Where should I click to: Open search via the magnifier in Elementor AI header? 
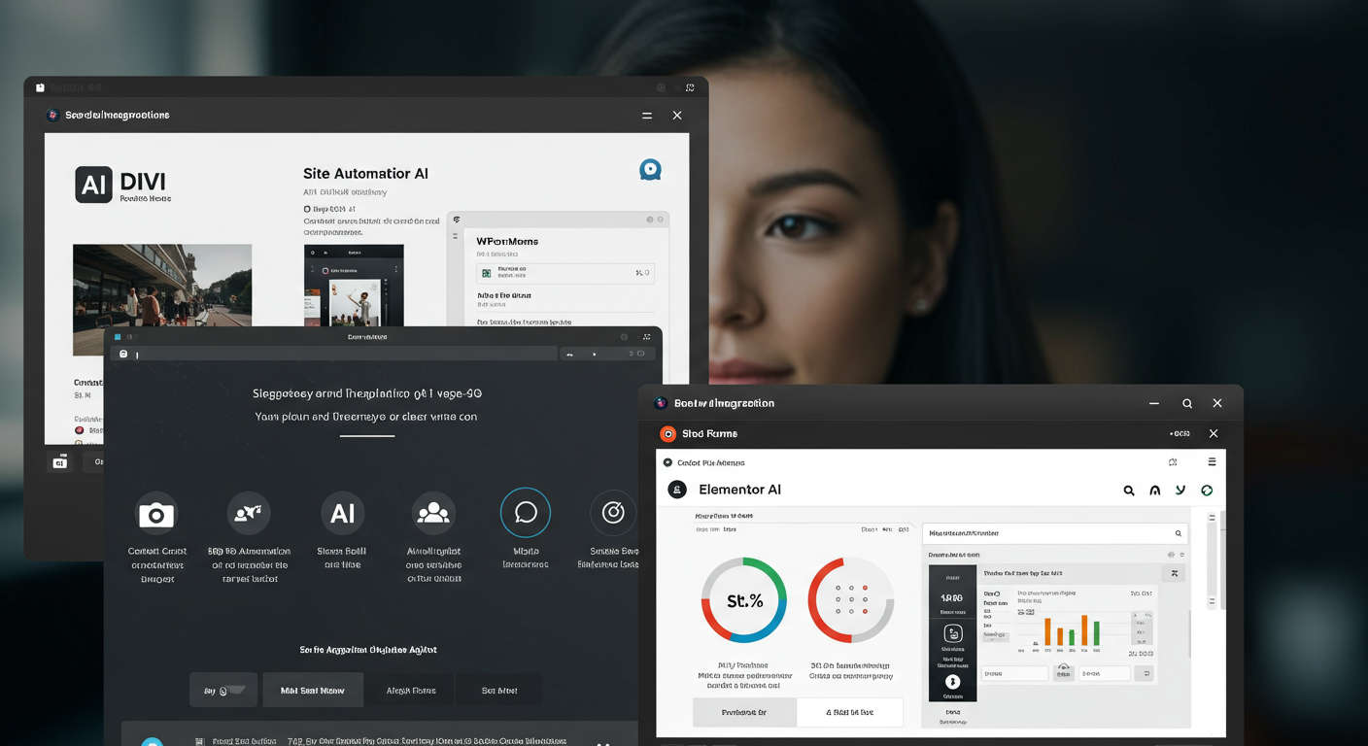(1129, 490)
